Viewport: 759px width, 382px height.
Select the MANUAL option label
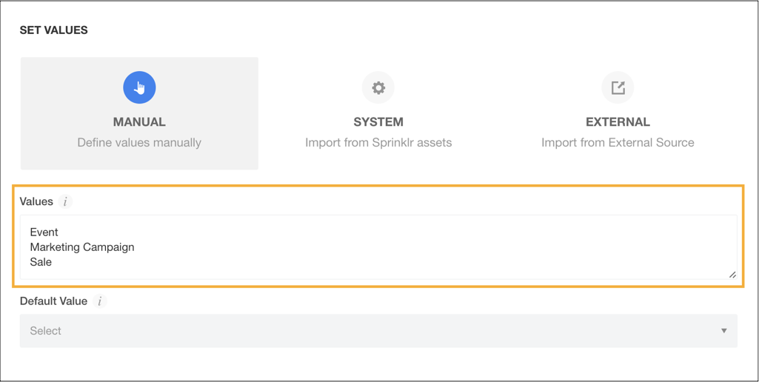coord(139,122)
